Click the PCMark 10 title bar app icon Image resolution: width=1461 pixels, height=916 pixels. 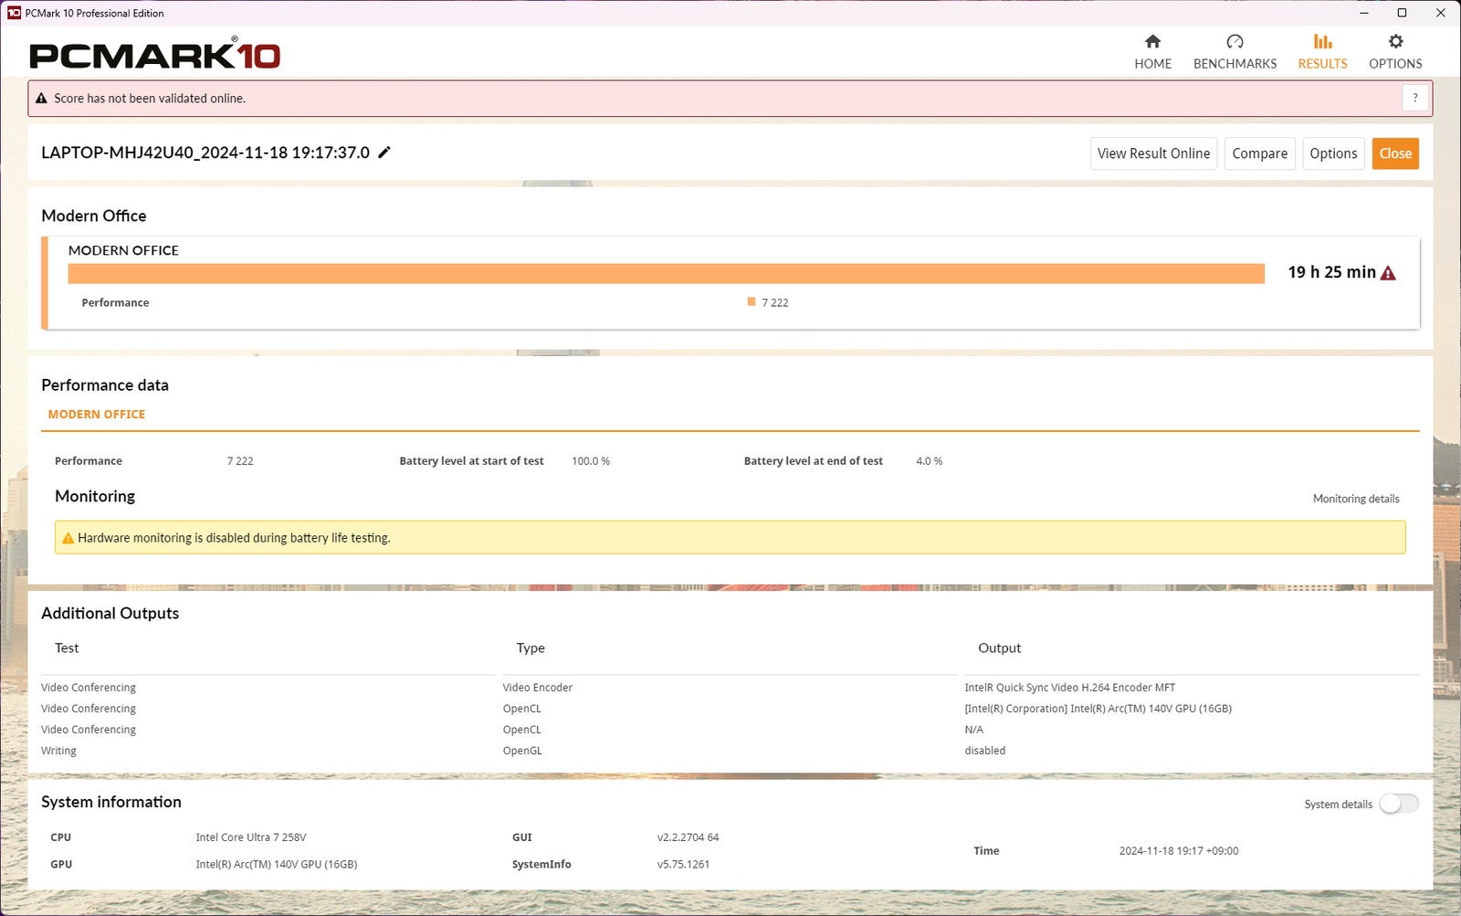point(14,13)
